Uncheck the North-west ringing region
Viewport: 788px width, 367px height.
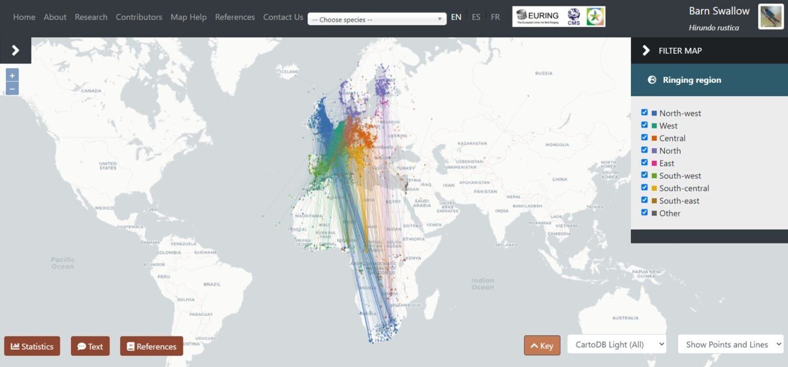pyautogui.click(x=645, y=113)
